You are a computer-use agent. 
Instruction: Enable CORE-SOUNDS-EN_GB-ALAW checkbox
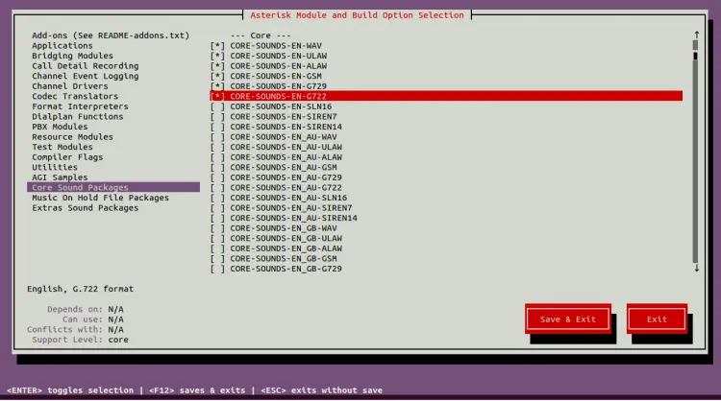pos(217,248)
